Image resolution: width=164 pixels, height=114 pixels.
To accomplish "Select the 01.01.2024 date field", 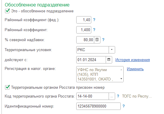I will coord(91,60).
